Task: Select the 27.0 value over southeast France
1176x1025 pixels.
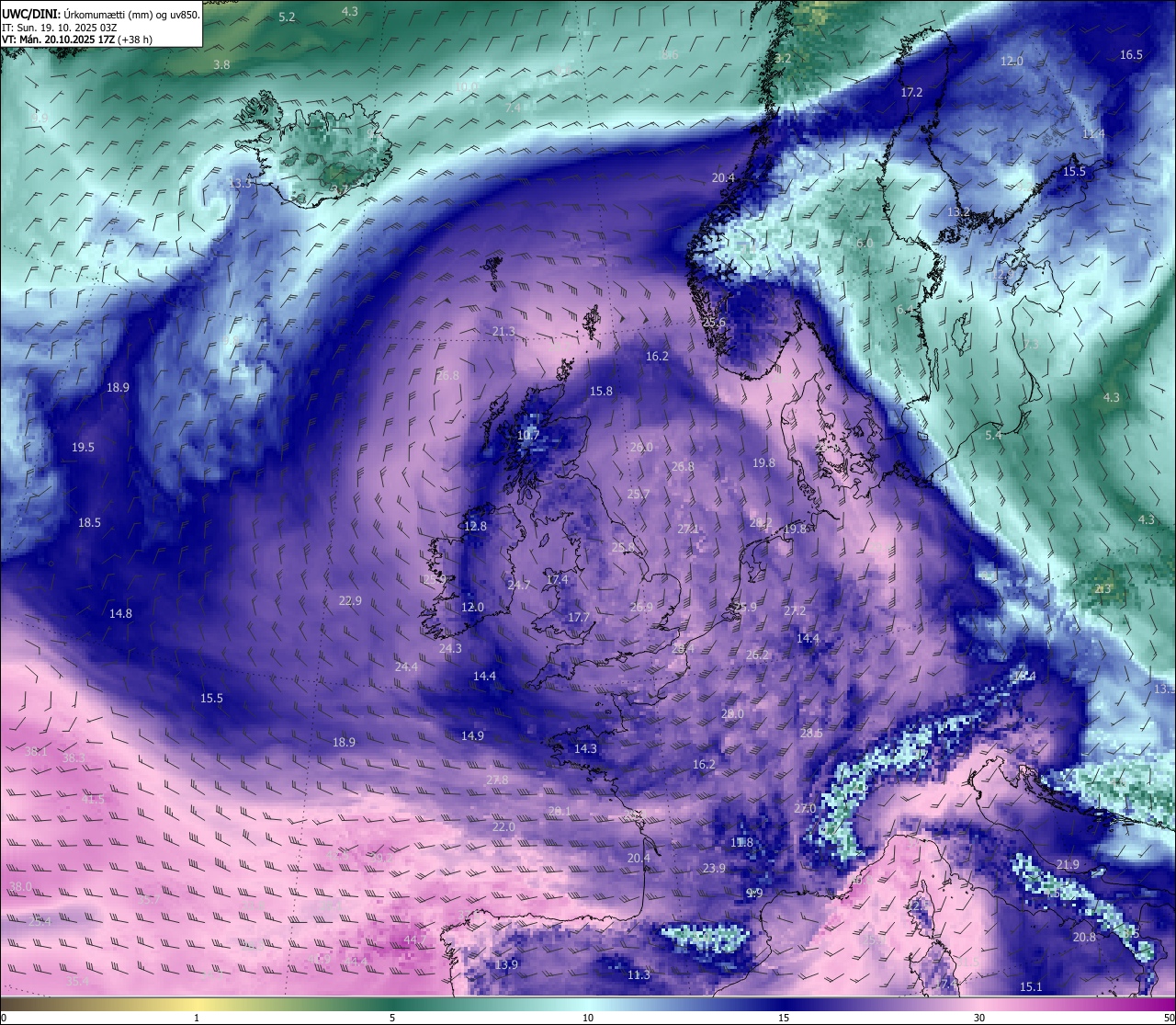Action: coord(805,808)
